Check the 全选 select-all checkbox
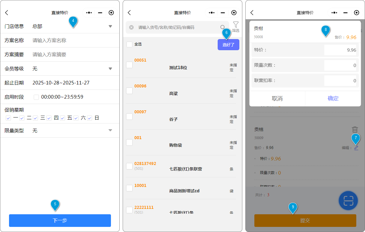Screen dimensions: 365x232 (130, 44)
